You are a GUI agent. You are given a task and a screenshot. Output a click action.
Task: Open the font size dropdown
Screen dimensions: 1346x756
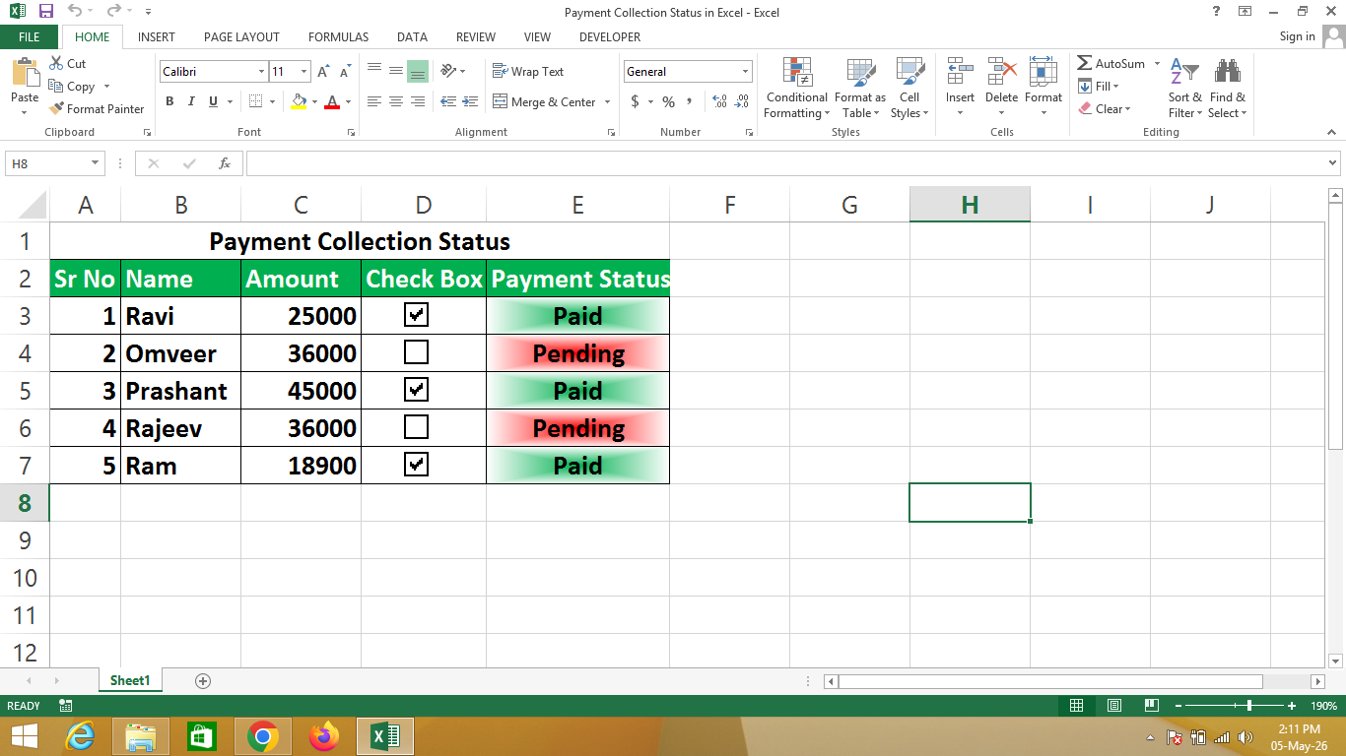click(x=303, y=72)
